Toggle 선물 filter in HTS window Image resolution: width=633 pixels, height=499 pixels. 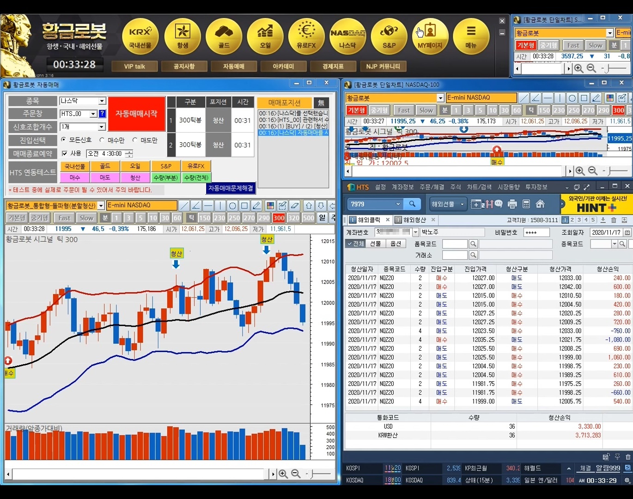point(376,243)
